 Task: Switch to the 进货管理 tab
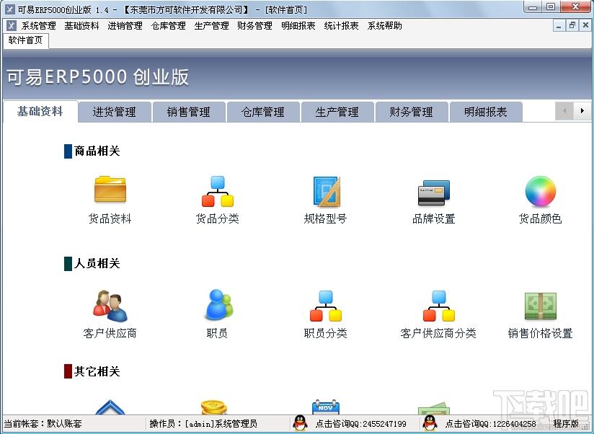(x=115, y=112)
